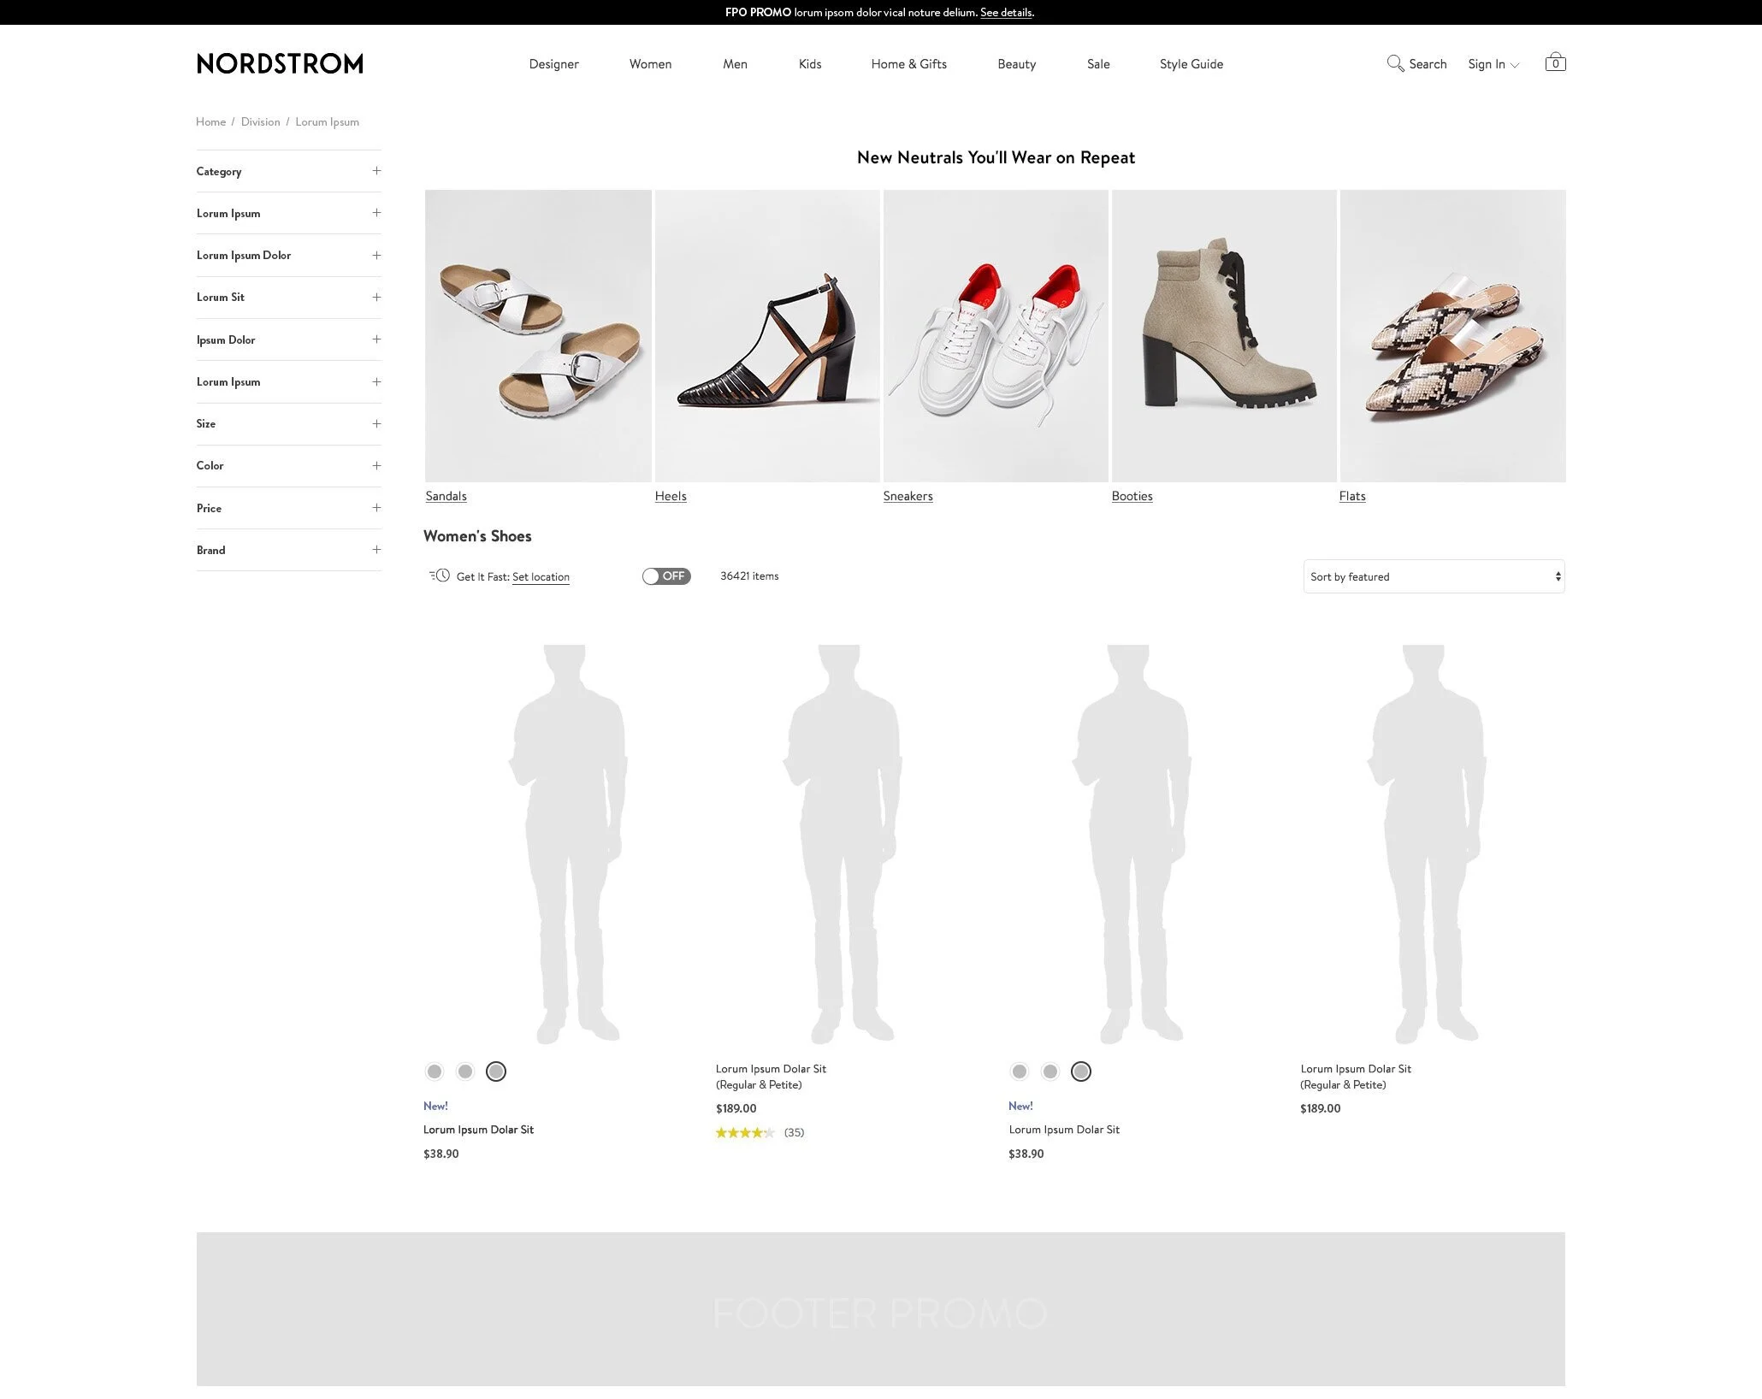Click plus icon beside Price filter

[x=376, y=508]
